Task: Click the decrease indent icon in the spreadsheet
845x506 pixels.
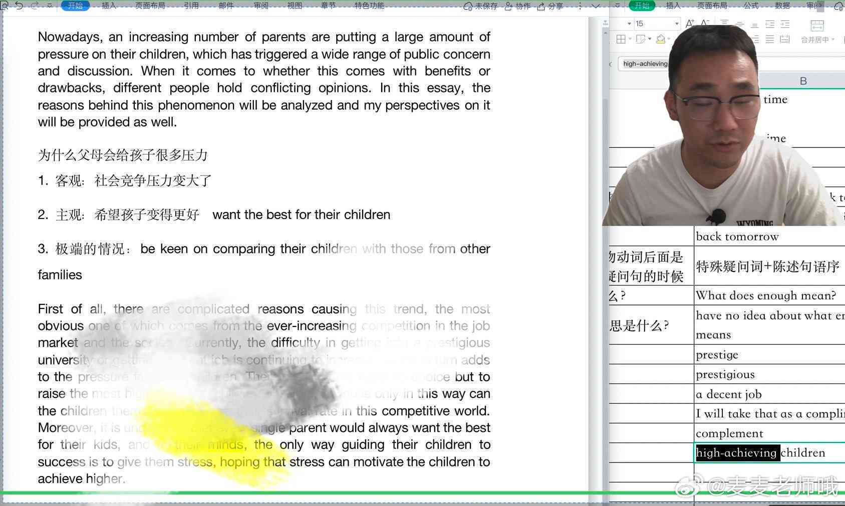Action: coord(770,23)
